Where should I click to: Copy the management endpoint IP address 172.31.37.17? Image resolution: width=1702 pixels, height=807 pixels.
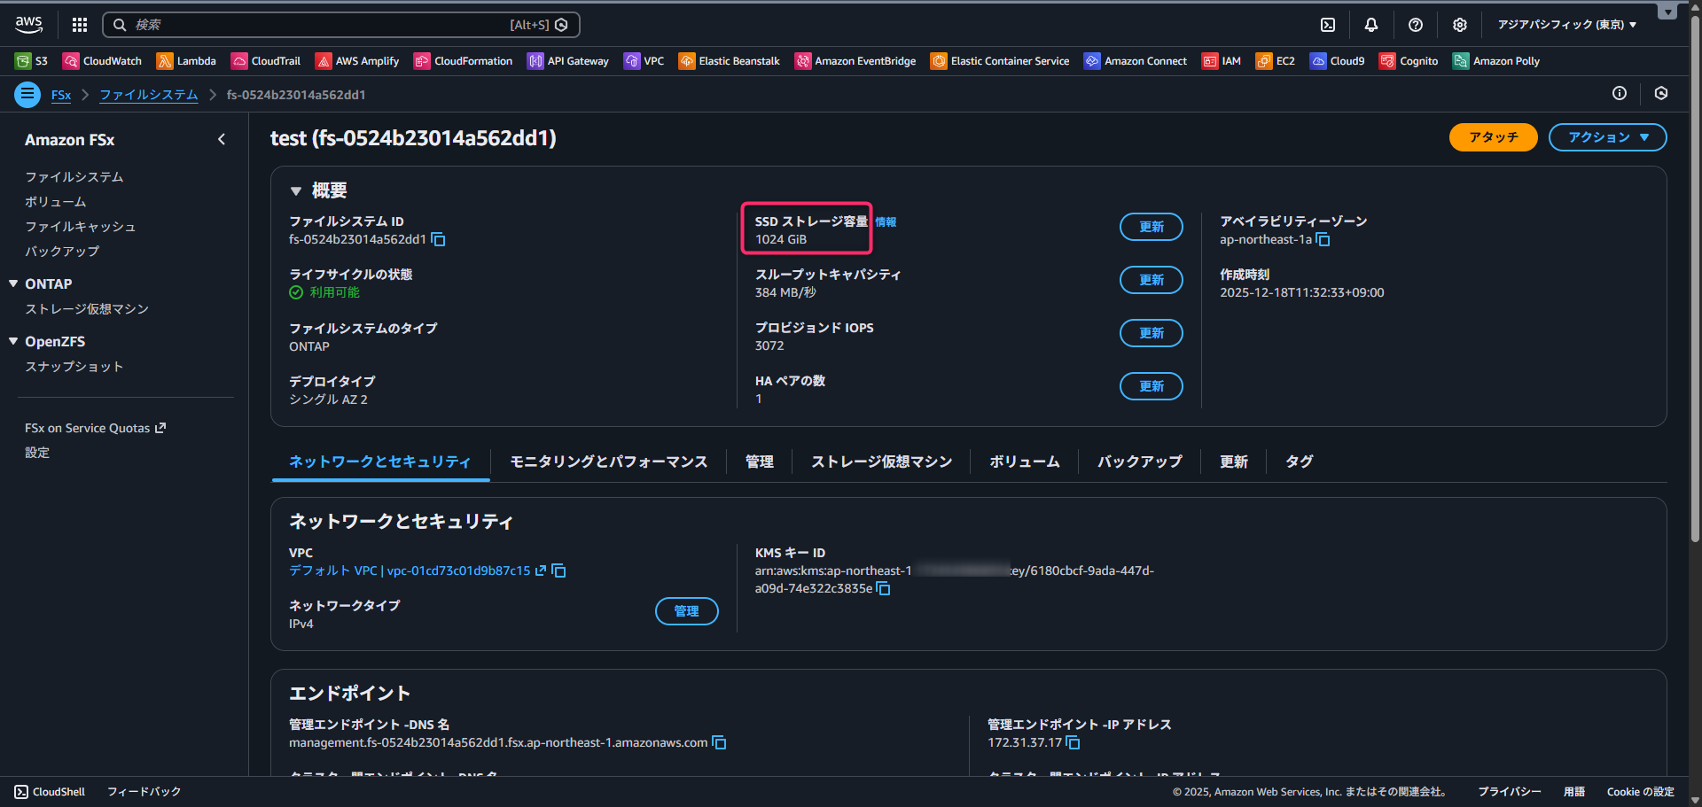coord(1073,743)
